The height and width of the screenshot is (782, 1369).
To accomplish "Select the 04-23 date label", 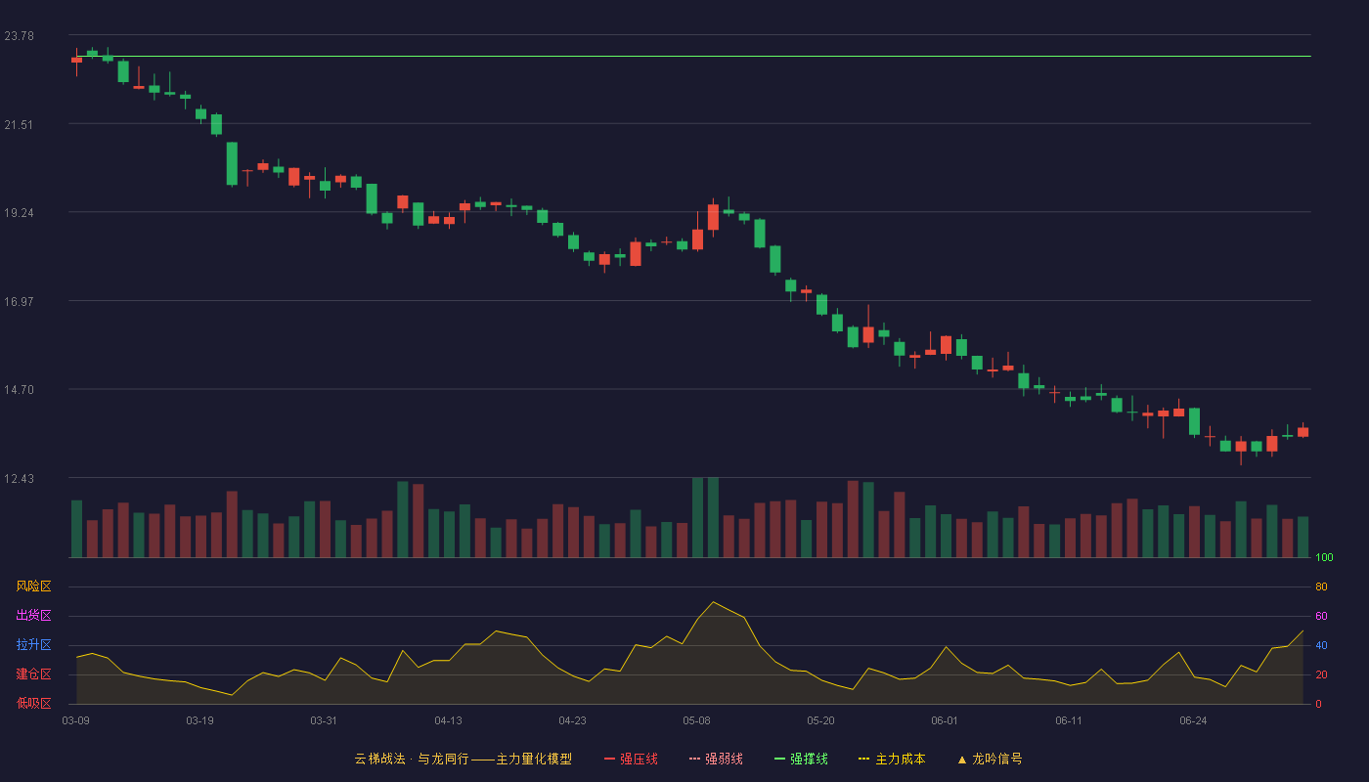I will (x=572, y=720).
